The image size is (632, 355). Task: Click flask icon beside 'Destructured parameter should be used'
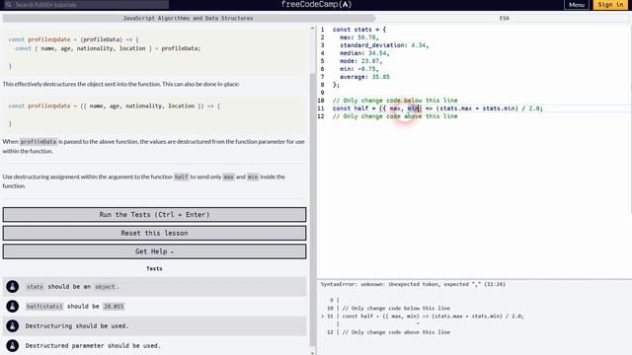tap(13, 345)
